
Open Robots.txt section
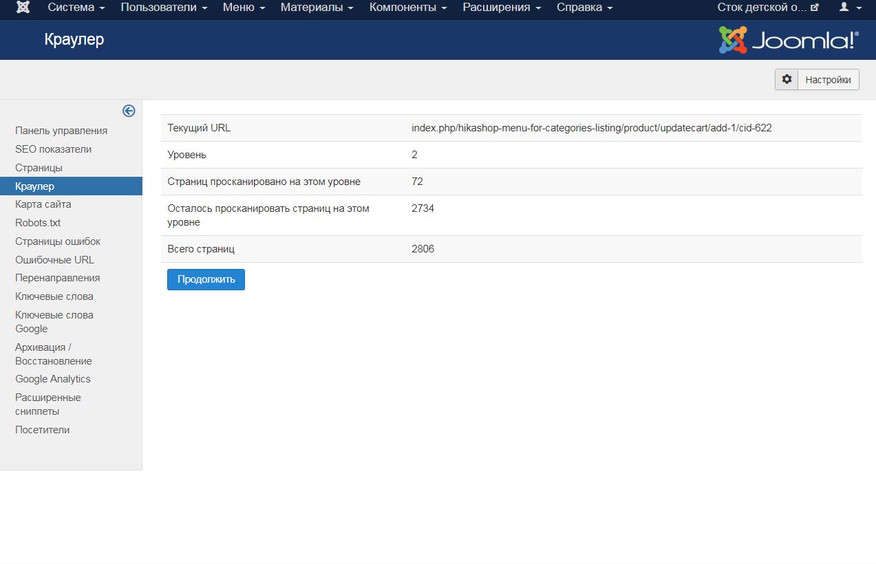click(x=38, y=223)
